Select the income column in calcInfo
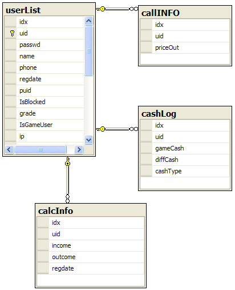This screenshot has width=235, height=290. [x=91, y=245]
